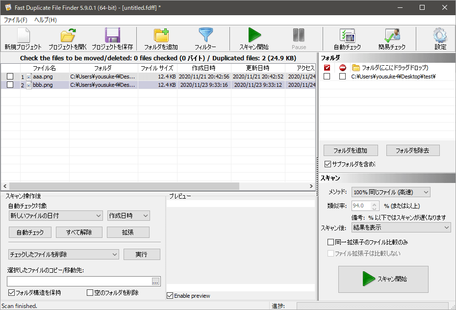Click the copy/move destination input field
Image resolution: width=456 pixels, height=310 pixels.
[x=78, y=281]
